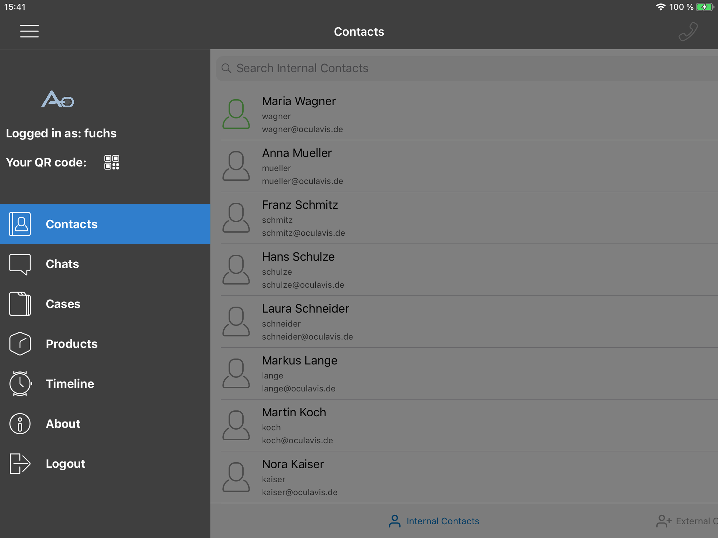The width and height of the screenshot is (718, 538).
Task: Click Anna Mueller's avatar icon
Action: [236, 166]
